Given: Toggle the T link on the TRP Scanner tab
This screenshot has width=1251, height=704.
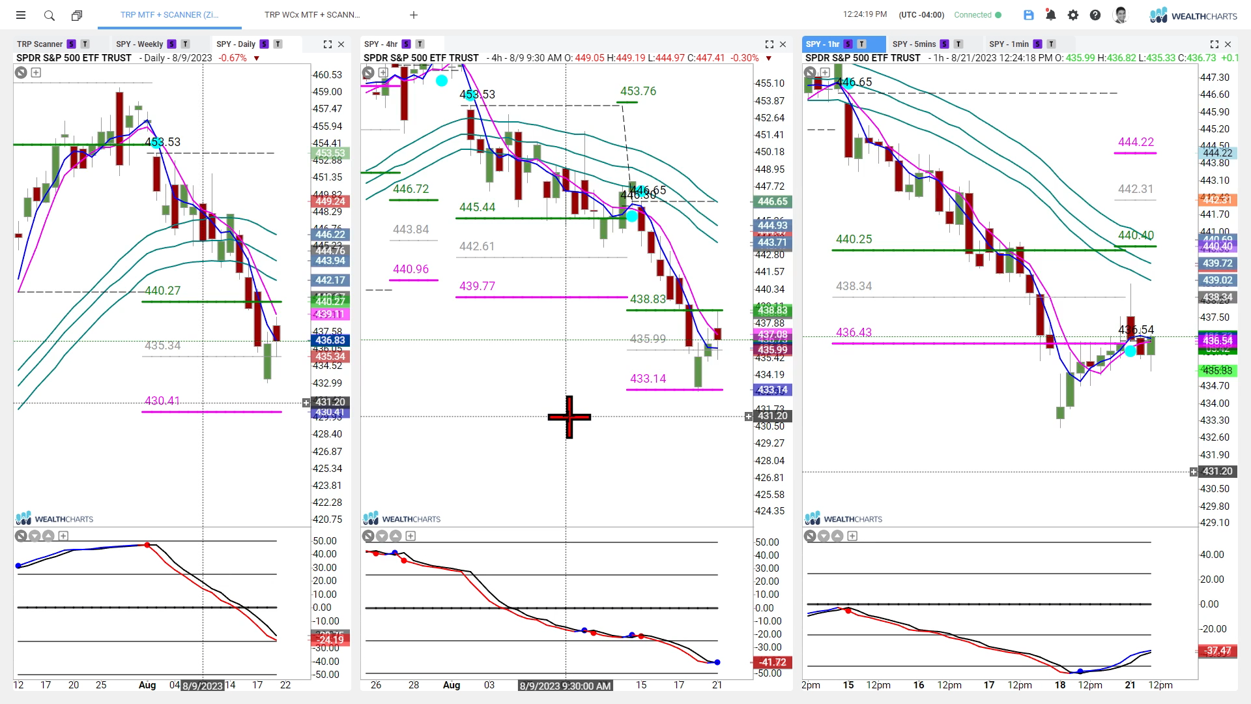Looking at the screenshot, I should coord(85,44).
